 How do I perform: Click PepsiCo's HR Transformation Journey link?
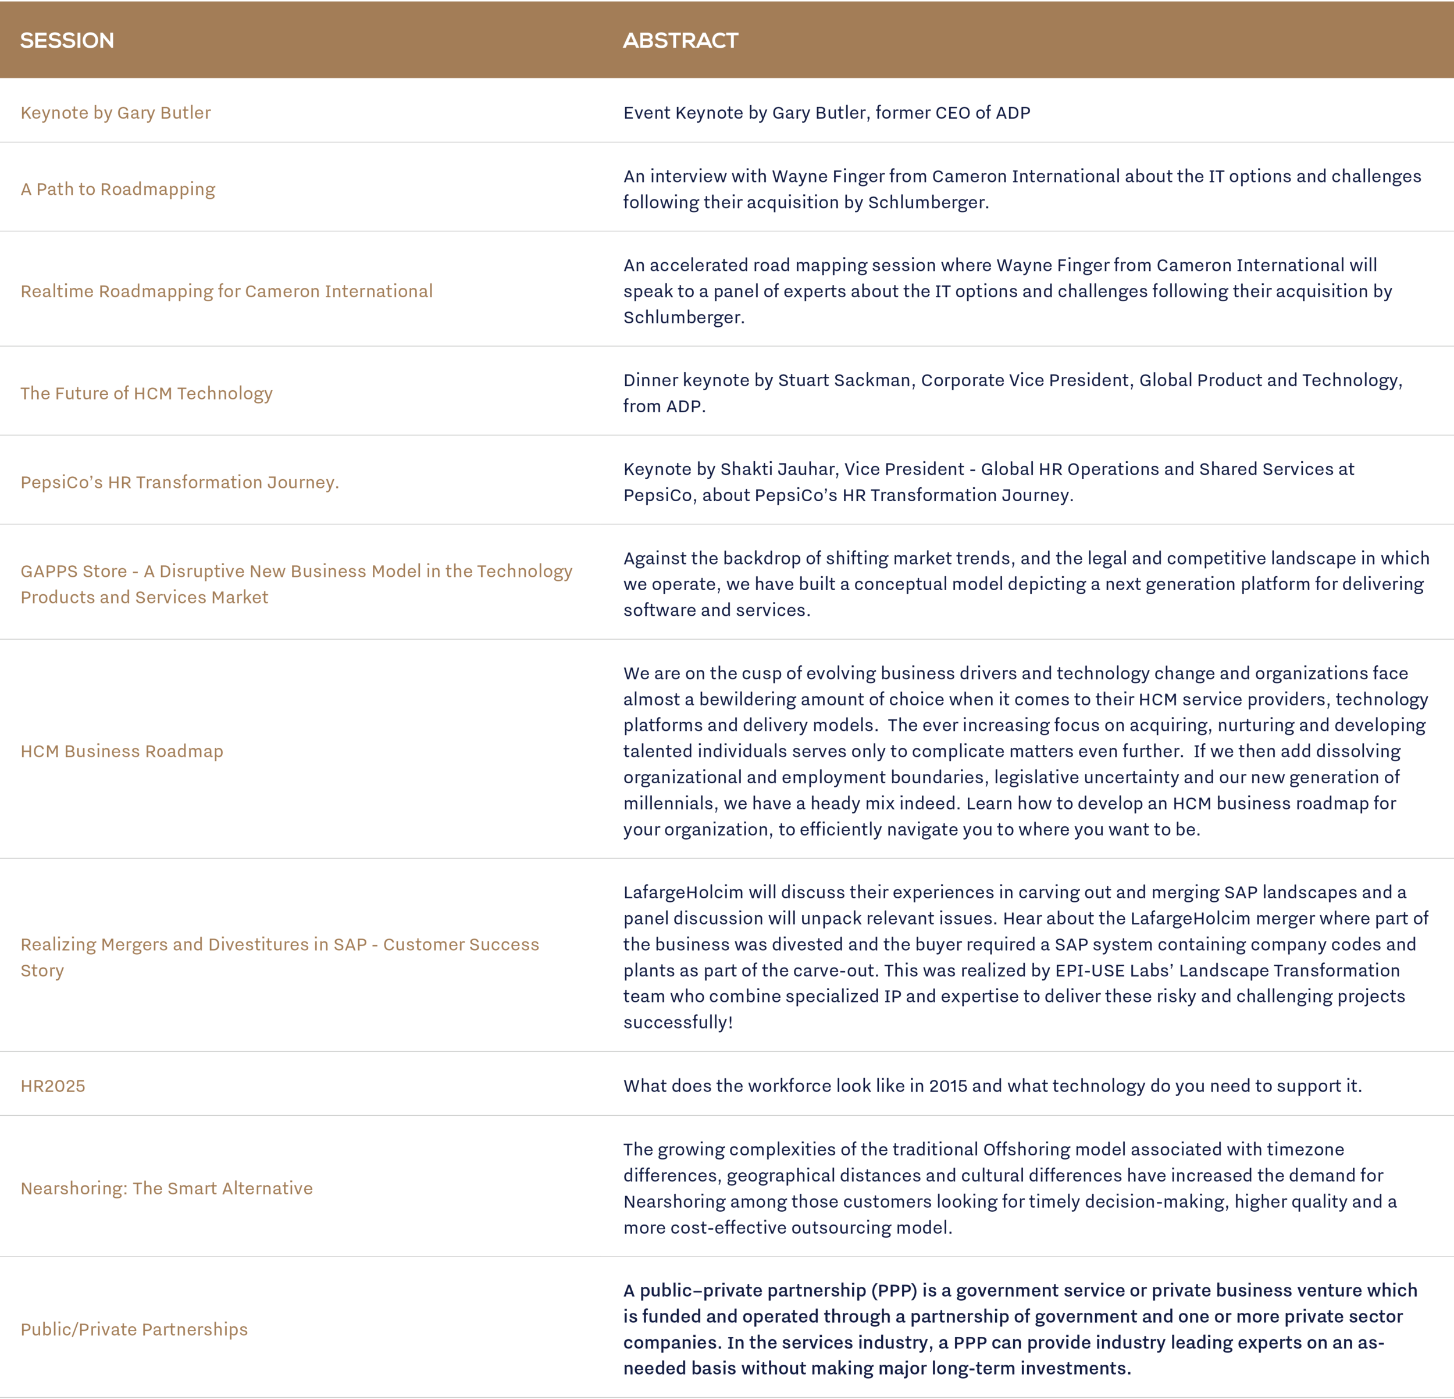[x=180, y=482]
